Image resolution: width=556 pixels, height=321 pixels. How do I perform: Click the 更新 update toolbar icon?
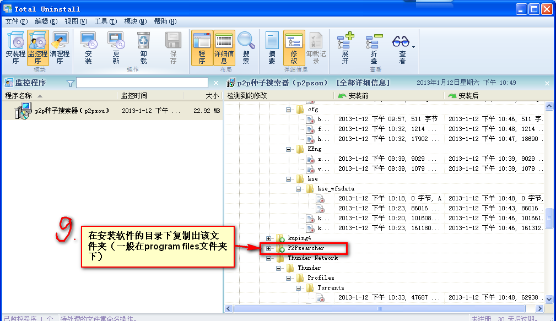pos(116,48)
